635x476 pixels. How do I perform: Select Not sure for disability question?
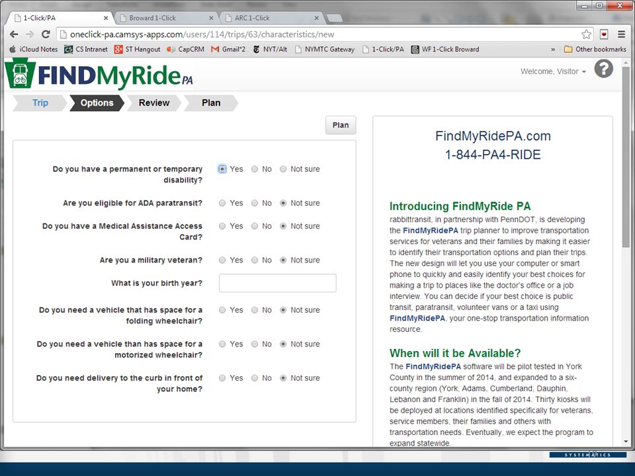pos(283,169)
